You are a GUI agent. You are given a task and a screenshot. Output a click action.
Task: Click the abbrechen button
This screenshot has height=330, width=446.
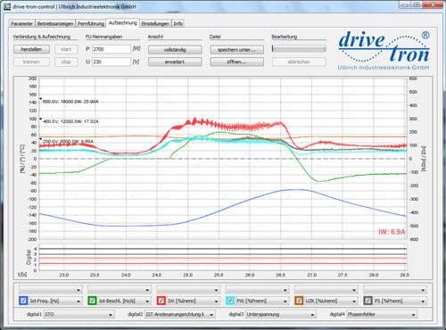click(299, 62)
